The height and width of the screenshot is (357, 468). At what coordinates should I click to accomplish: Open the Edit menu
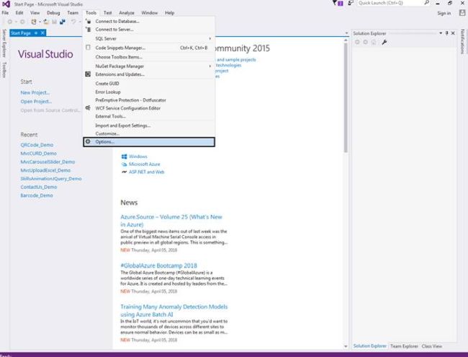coord(19,13)
